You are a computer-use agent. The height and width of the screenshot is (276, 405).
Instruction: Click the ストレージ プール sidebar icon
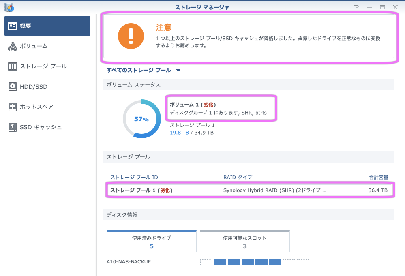tap(13, 66)
